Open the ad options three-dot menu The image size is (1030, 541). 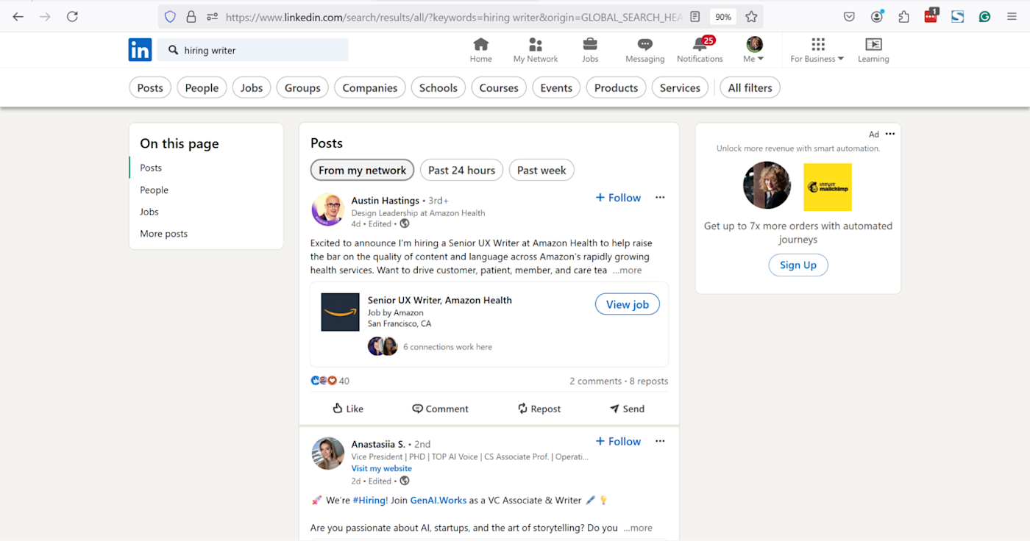890,134
